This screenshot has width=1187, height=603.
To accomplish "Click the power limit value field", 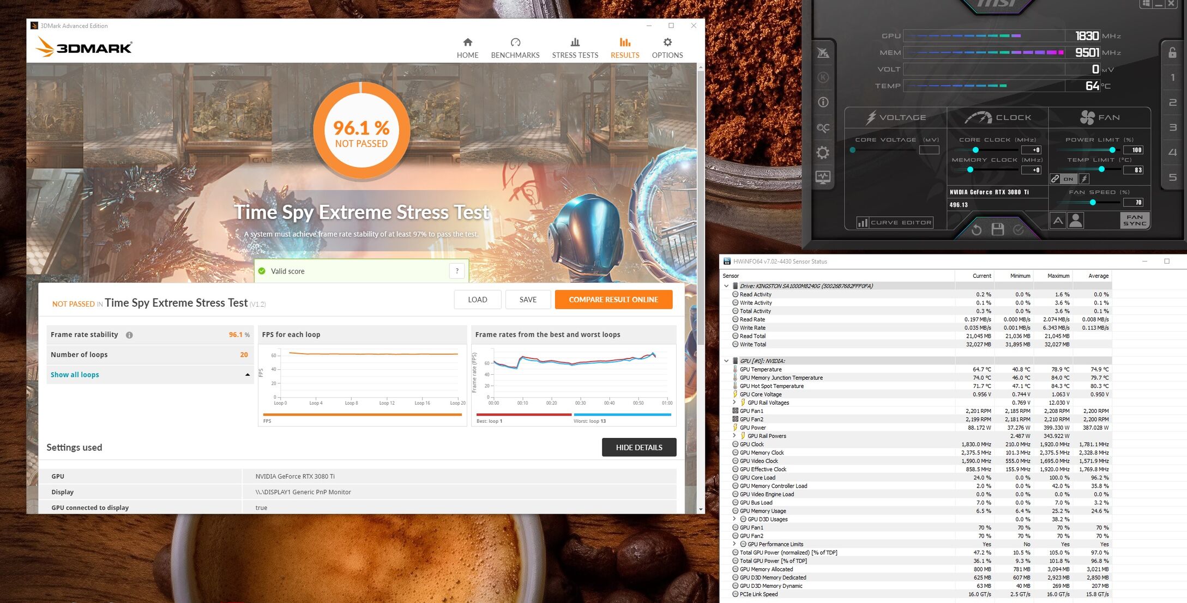I will pyautogui.click(x=1134, y=150).
